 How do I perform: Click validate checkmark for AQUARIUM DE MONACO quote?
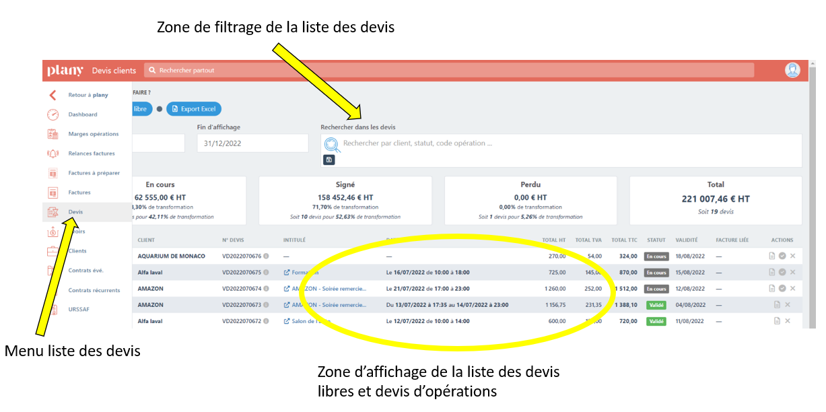click(782, 256)
